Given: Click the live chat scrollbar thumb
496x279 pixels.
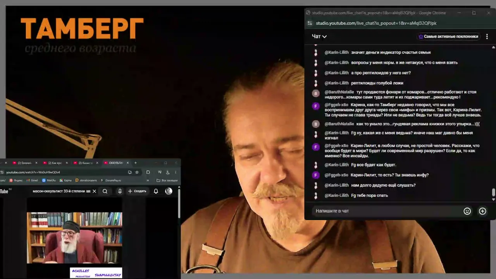Looking at the screenshot, I should [x=493, y=193].
